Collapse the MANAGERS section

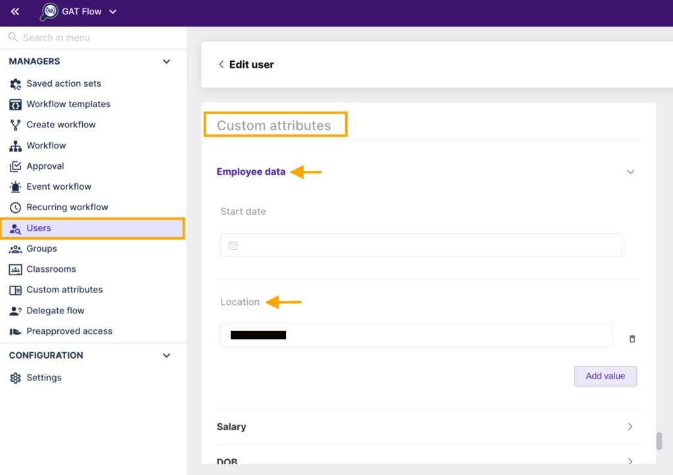166,62
